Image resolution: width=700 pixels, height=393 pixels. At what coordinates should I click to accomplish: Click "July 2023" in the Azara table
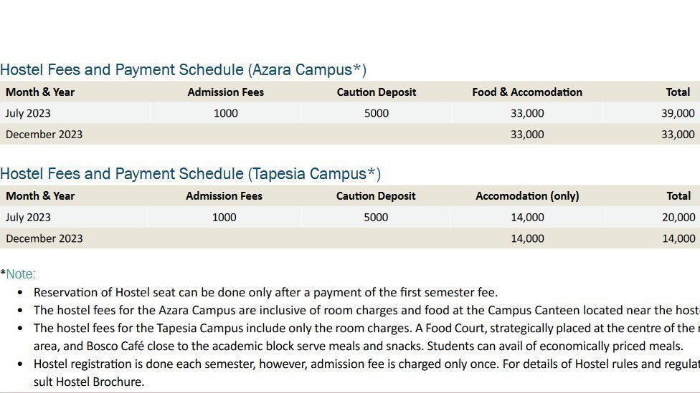point(28,113)
